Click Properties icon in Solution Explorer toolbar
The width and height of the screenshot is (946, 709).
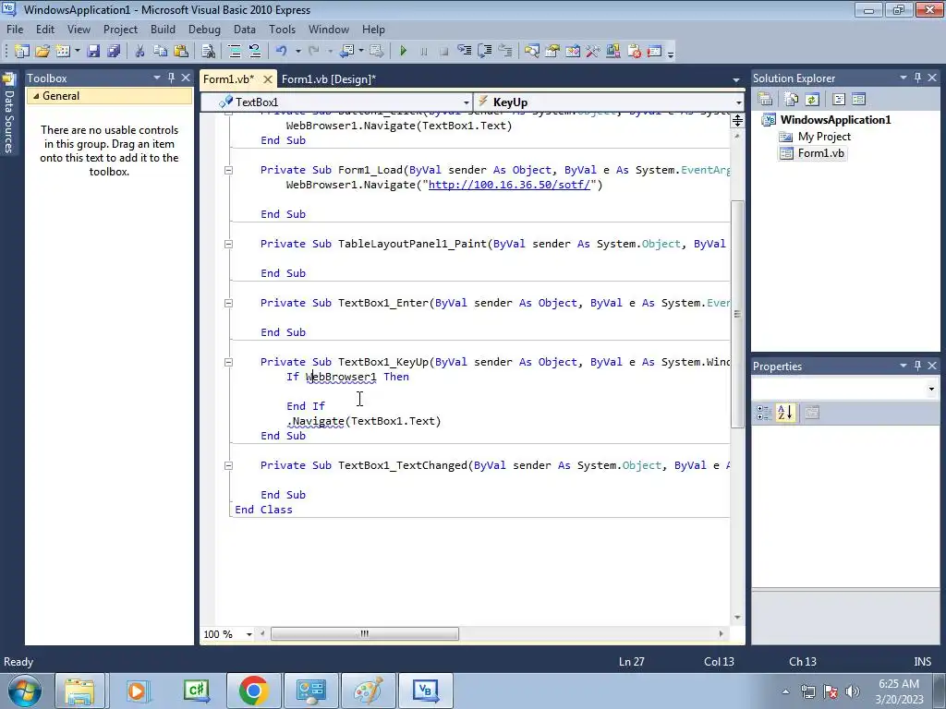[x=765, y=99]
